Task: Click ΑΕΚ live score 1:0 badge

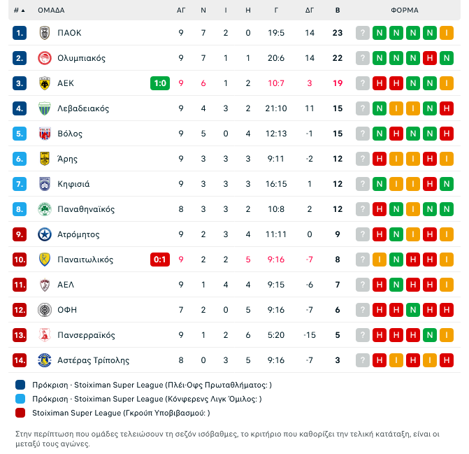Action: (159, 83)
